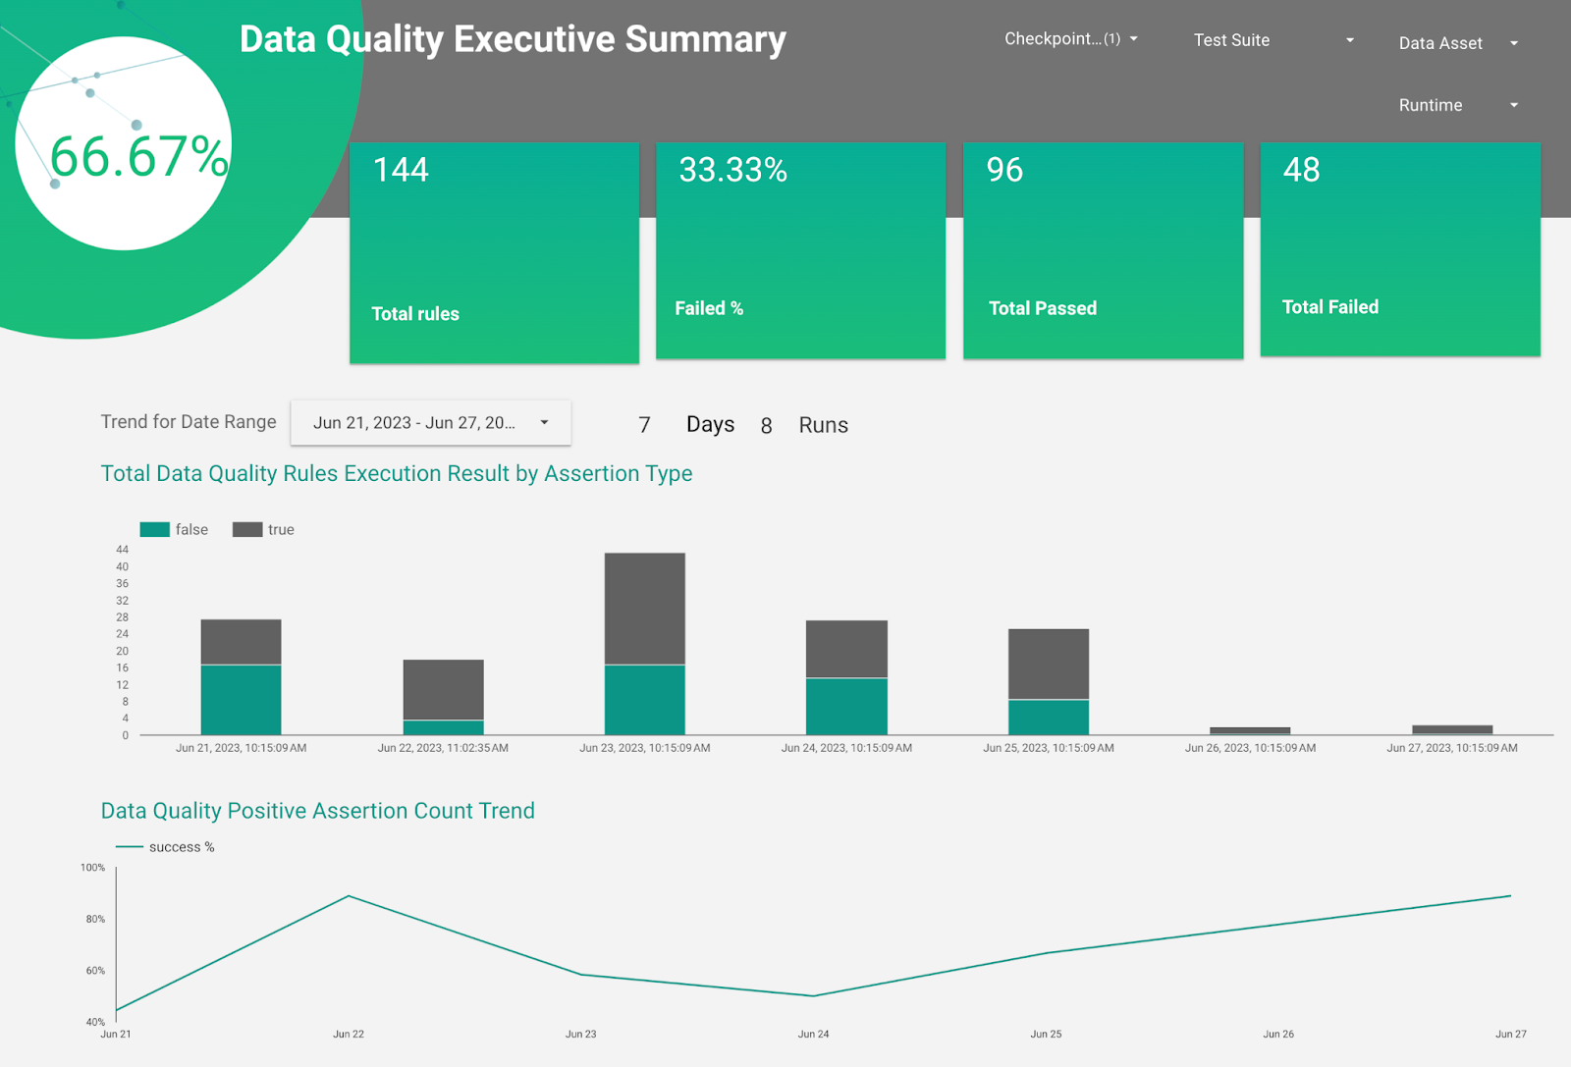Image resolution: width=1571 pixels, height=1067 pixels.
Task: Open the Jun 21 - Jun 27 date range picker
Action: (x=430, y=423)
